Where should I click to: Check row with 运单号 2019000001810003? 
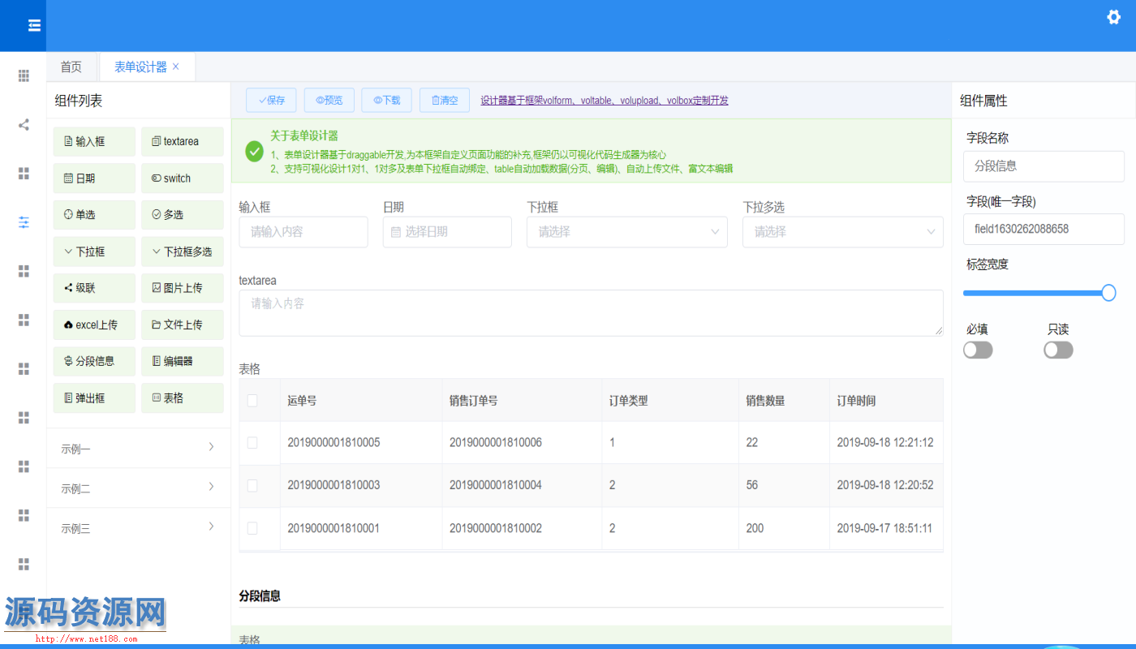tap(252, 485)
